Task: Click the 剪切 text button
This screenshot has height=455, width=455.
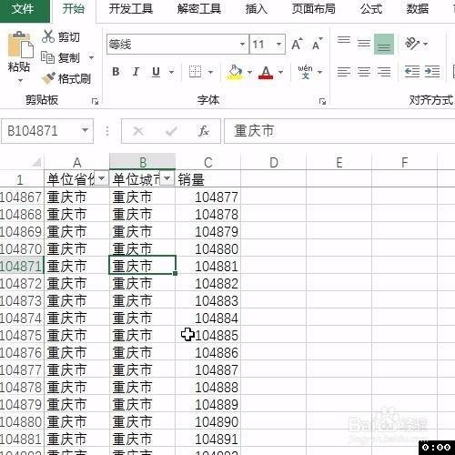Action: pos(69,37)
